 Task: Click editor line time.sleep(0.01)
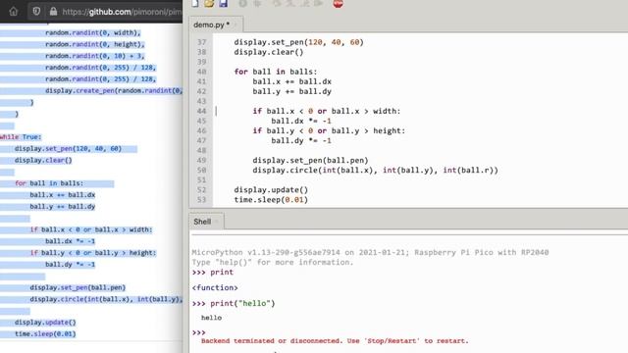pos(271,200)
